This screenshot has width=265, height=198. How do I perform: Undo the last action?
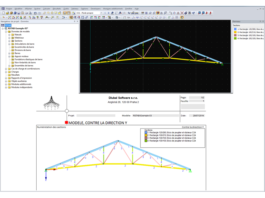pos(35,13)
